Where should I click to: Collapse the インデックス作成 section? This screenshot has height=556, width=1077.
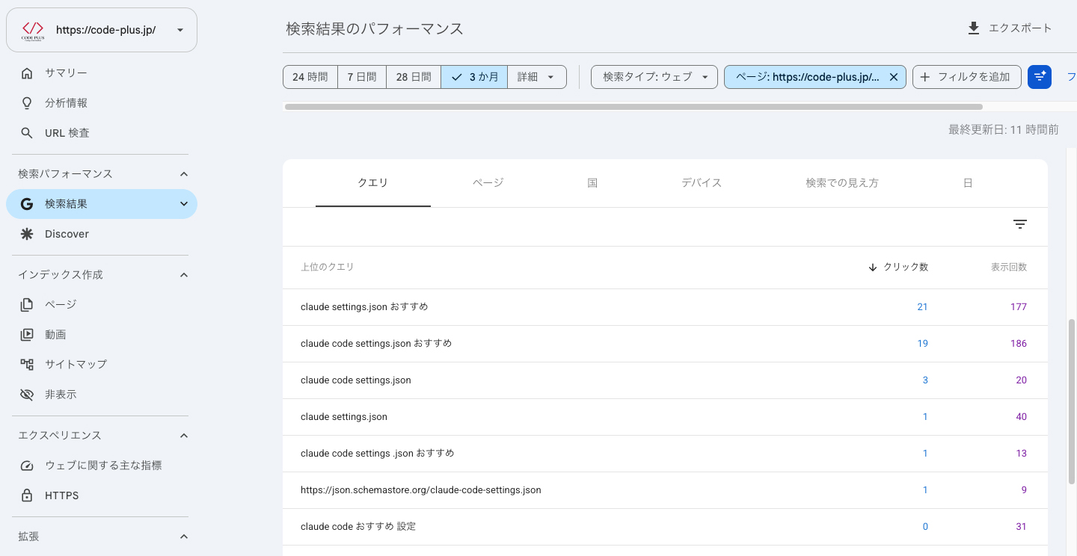pyautogui.click(x=184, y=275)
